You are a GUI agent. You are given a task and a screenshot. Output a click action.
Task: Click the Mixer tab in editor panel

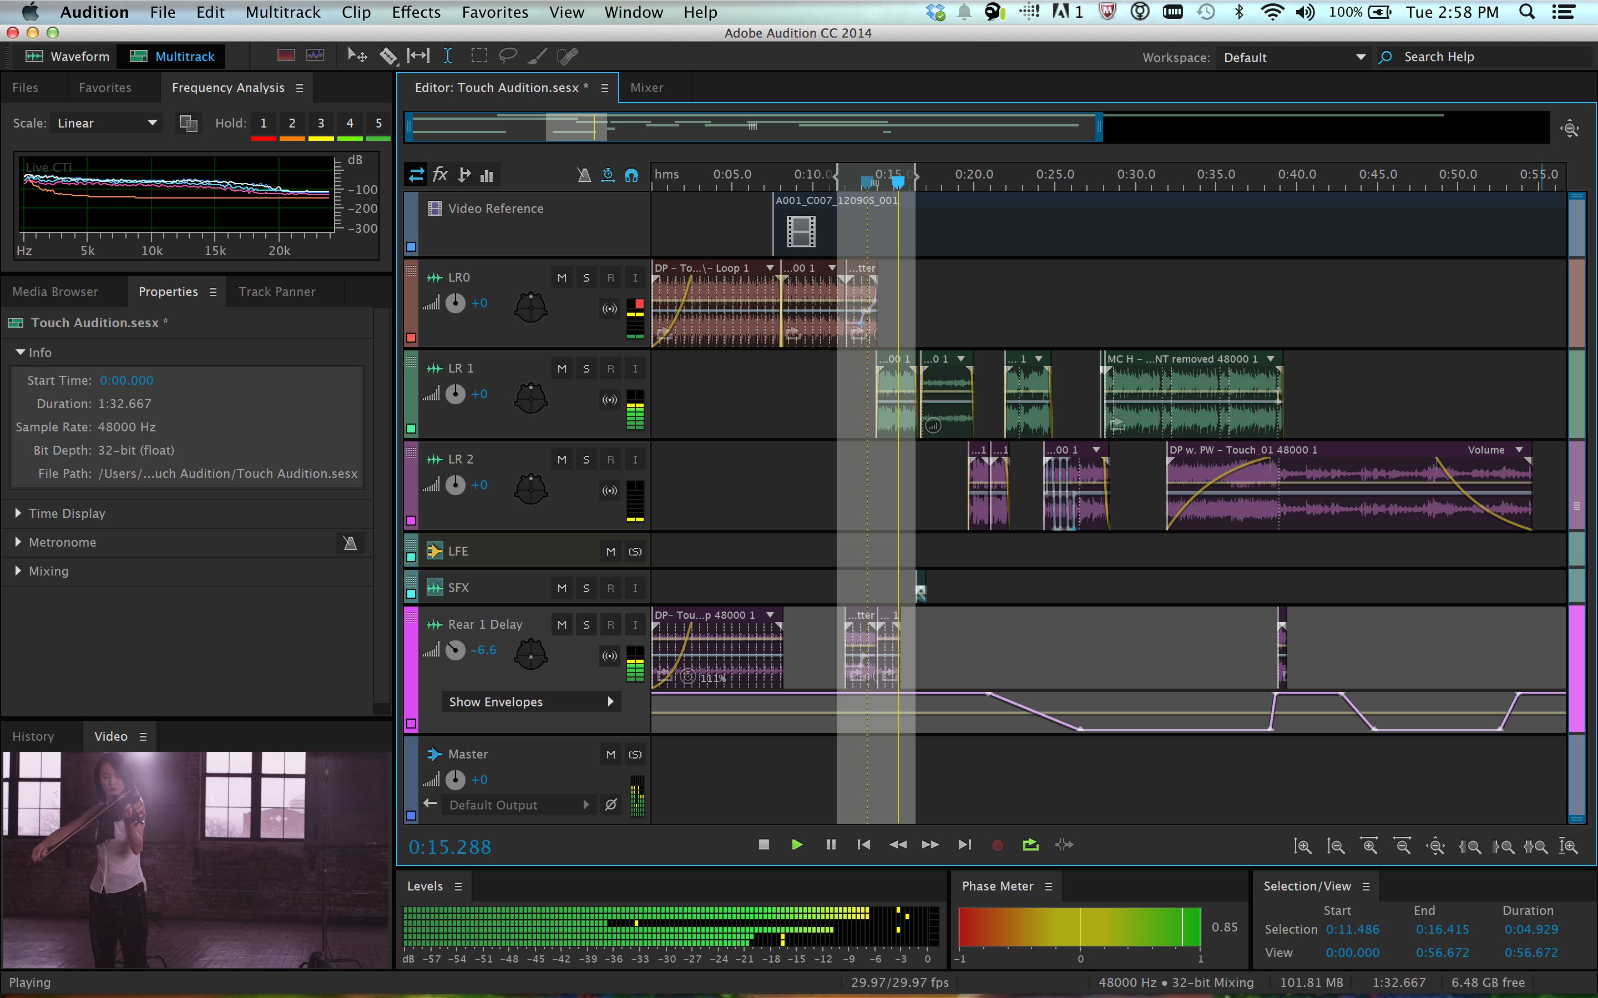pos(648,86)
